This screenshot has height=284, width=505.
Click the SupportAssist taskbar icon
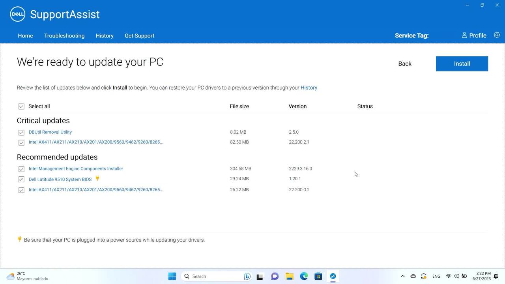[333, 276]
